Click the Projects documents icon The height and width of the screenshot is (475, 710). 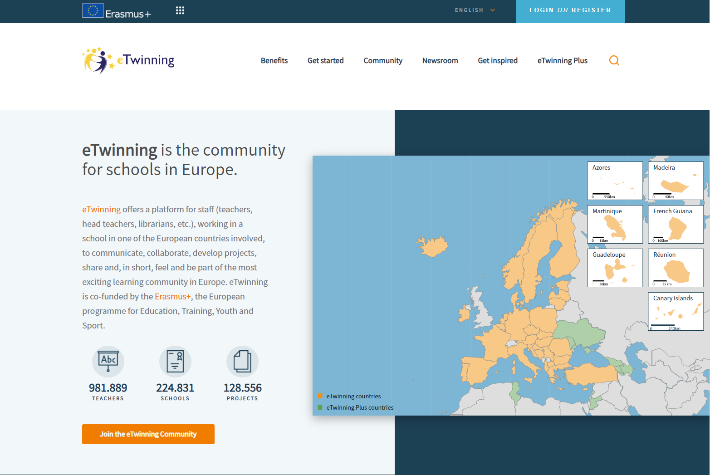point(242,361)
